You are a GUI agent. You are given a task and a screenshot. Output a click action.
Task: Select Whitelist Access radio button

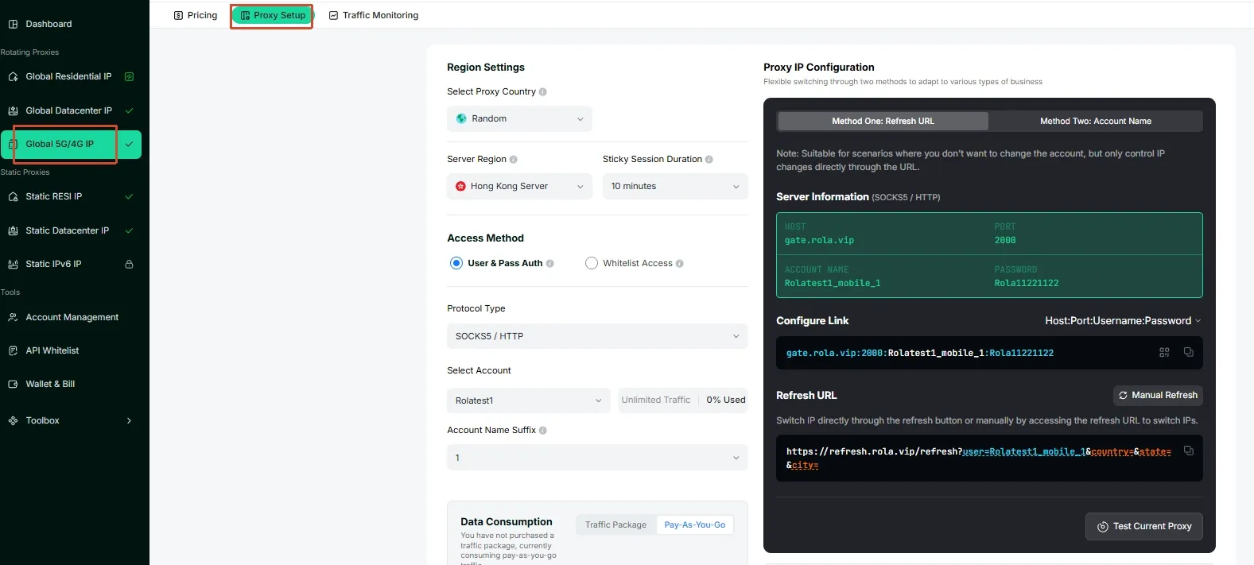click(592, 263)
